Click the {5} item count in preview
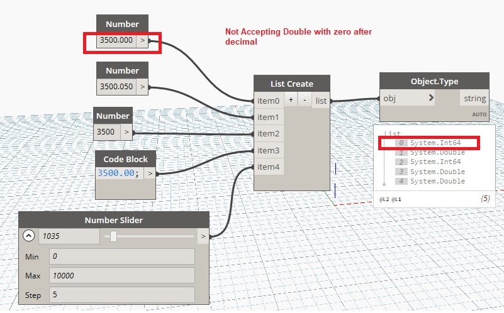The height and width of the screenshot is (313, 504). point(485,199)
